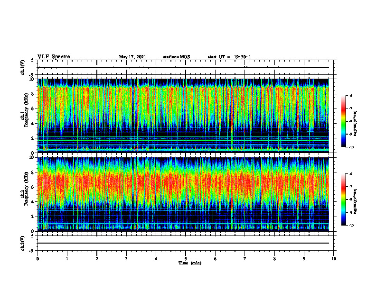376x290 pixels.
Task: Click time axis tick label "1"
Action: click(67, 259)
